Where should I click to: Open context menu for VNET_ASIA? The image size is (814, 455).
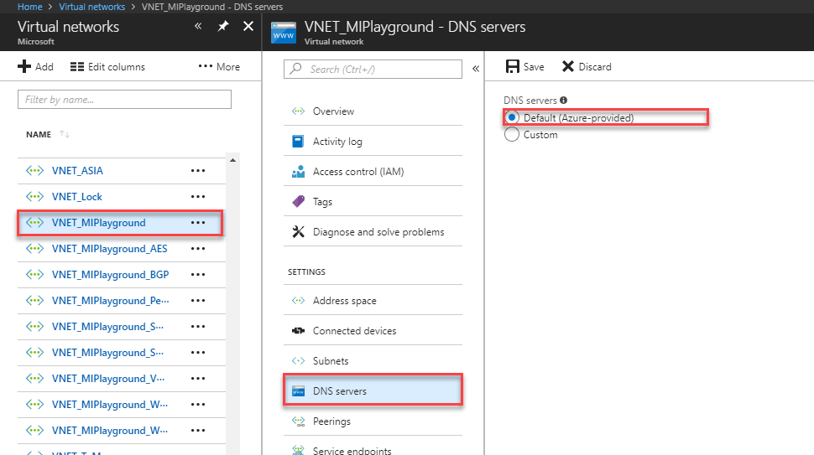click(198, 170)
